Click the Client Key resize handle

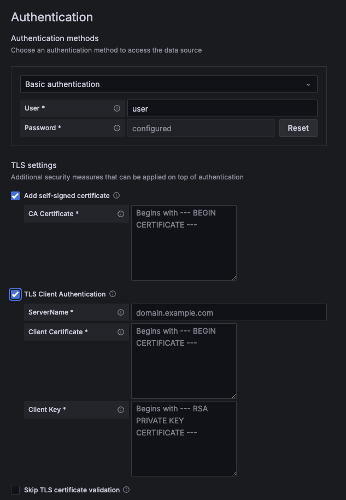click(x=234, y=473)
